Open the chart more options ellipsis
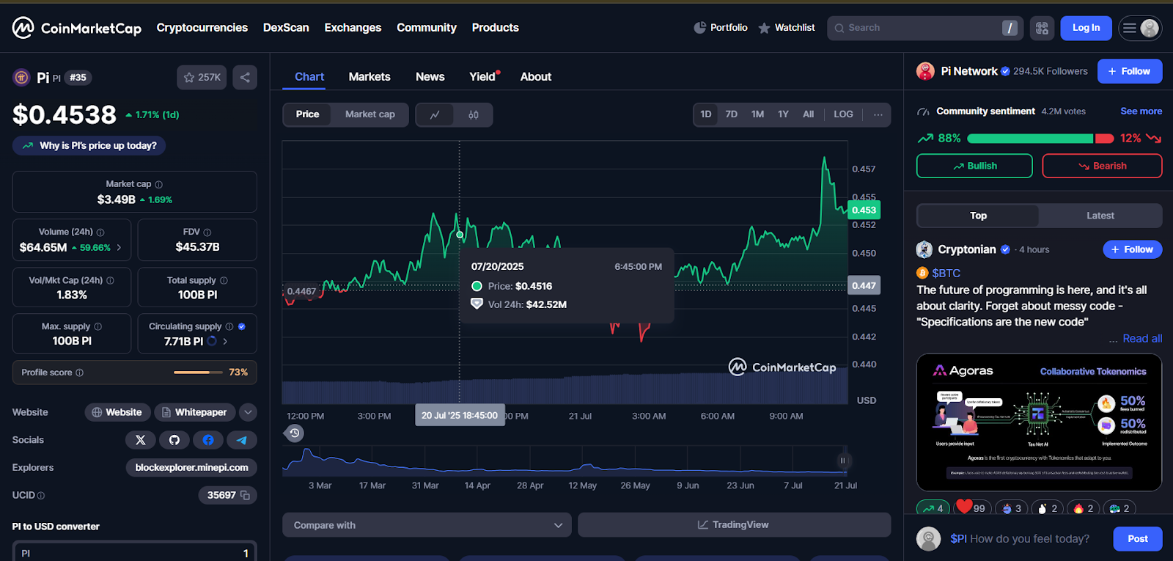1173x561 pixels. [878, 114]
